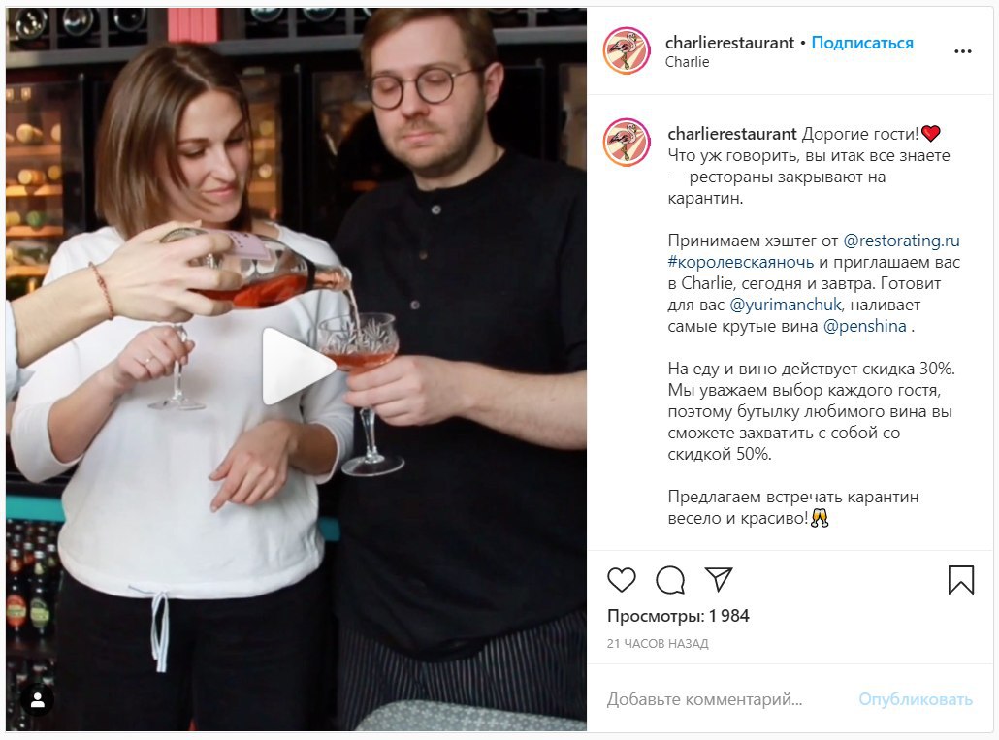Open the 21 часов назад timestamp link
This screenshot has width=999, height=740.
pyautogui.click(x=658, y=644)
